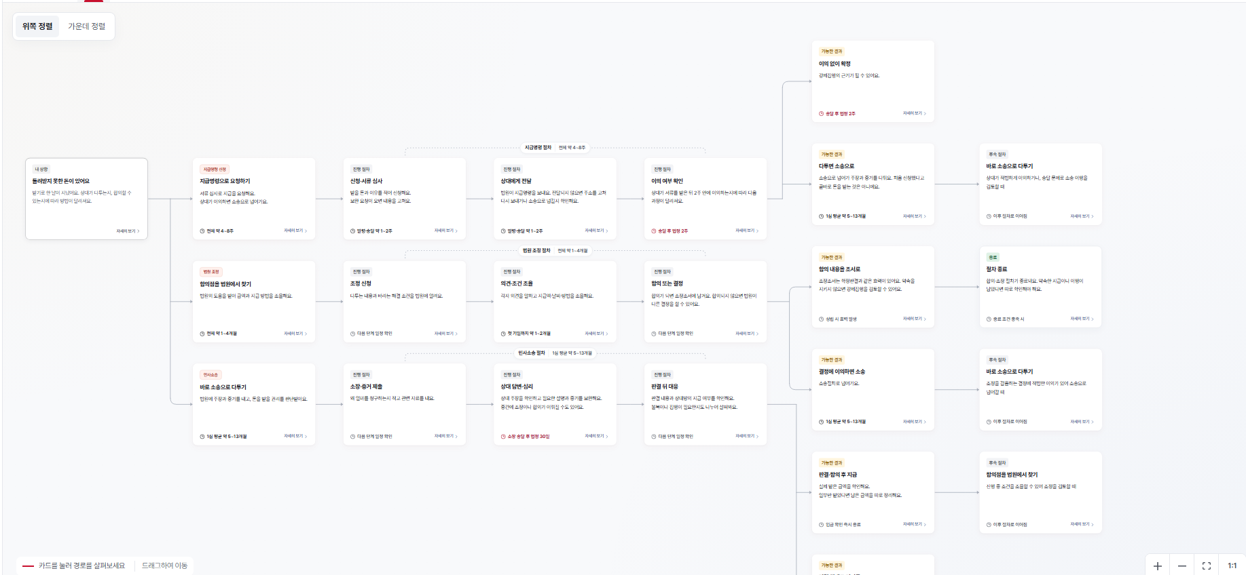Open 자세히 보기 on 돌려받지 못한 돈이 있어요 card
The image size is (1246, 575).
coord(128,231)
